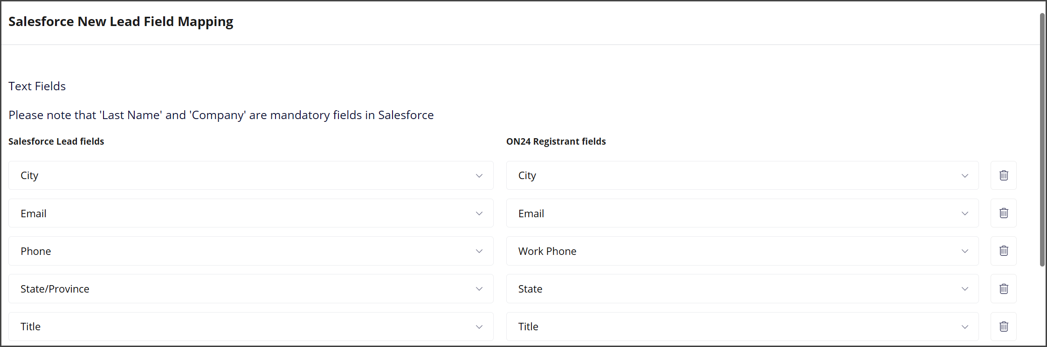
Task: Click the ON24 Registrant fields column header
Action: tap(556, 141)
